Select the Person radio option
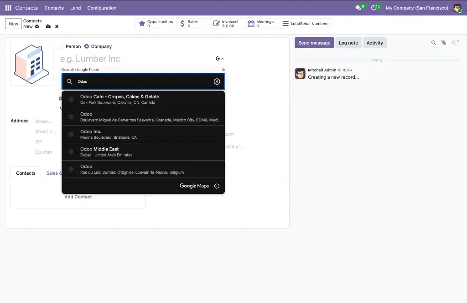Viewport: 467px width, 303px height. (x=62, y=46)
